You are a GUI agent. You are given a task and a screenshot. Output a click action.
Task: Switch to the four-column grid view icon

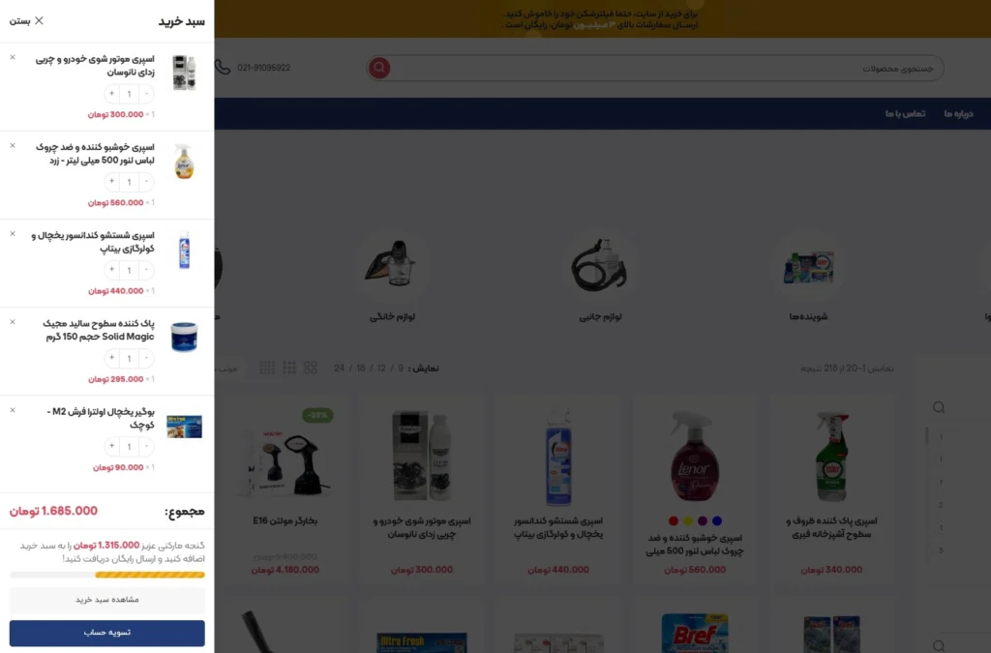267,368
